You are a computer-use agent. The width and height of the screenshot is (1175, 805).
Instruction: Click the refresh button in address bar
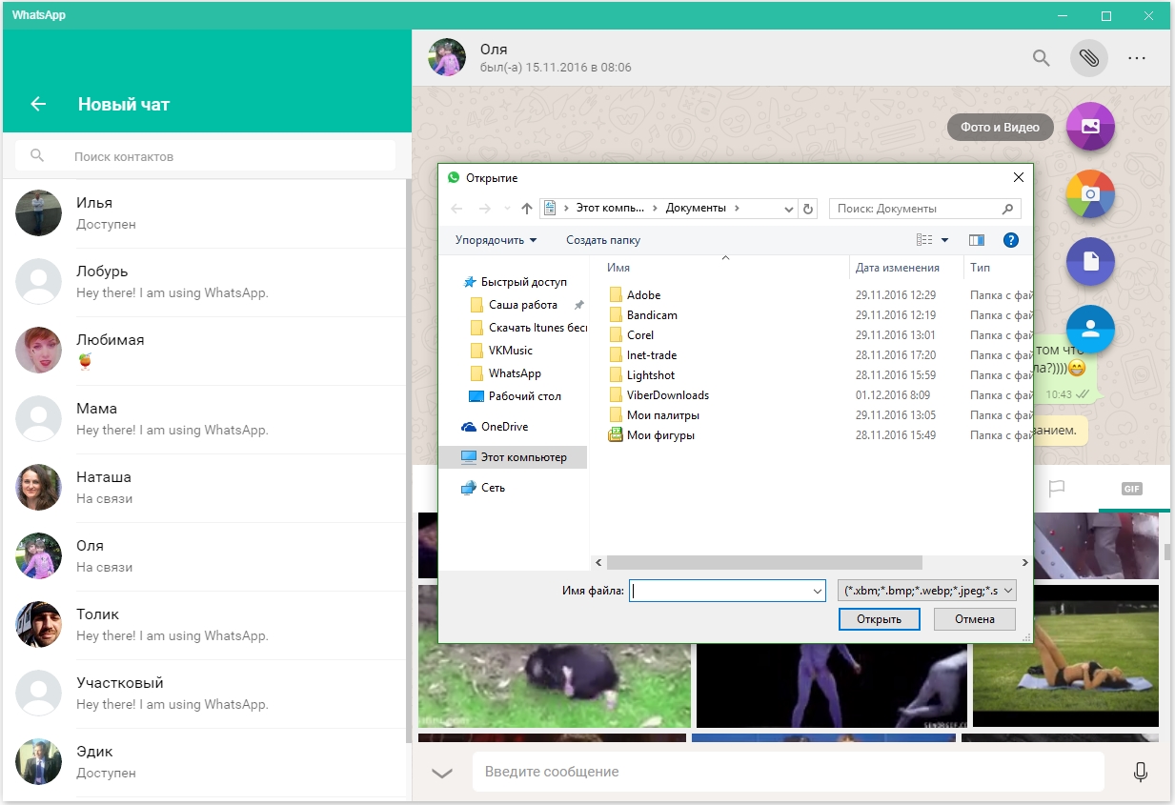point(809,209)
